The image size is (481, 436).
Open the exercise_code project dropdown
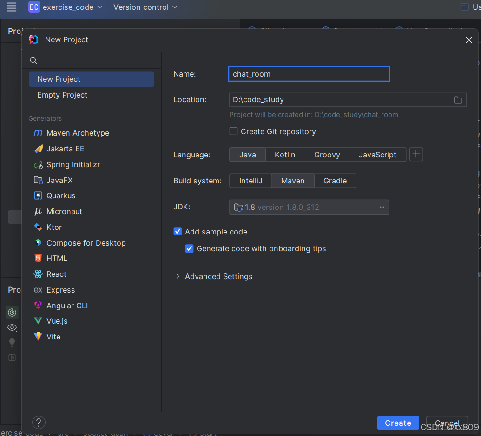tap(72, 7)
